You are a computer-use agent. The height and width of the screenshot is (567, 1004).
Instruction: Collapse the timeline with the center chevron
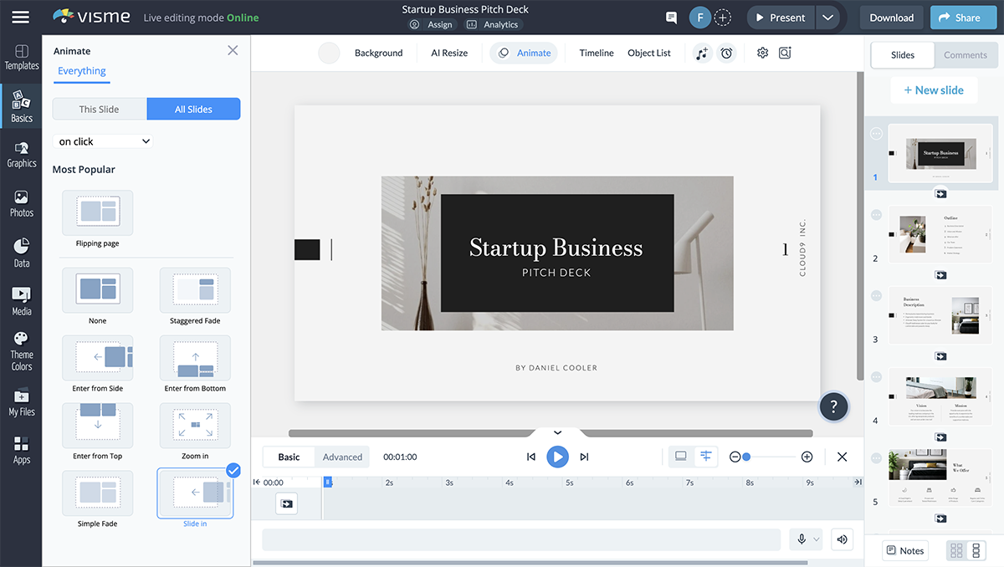click(x=556, y=432)
